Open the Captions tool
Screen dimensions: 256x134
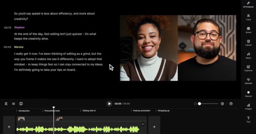point(248,68)
